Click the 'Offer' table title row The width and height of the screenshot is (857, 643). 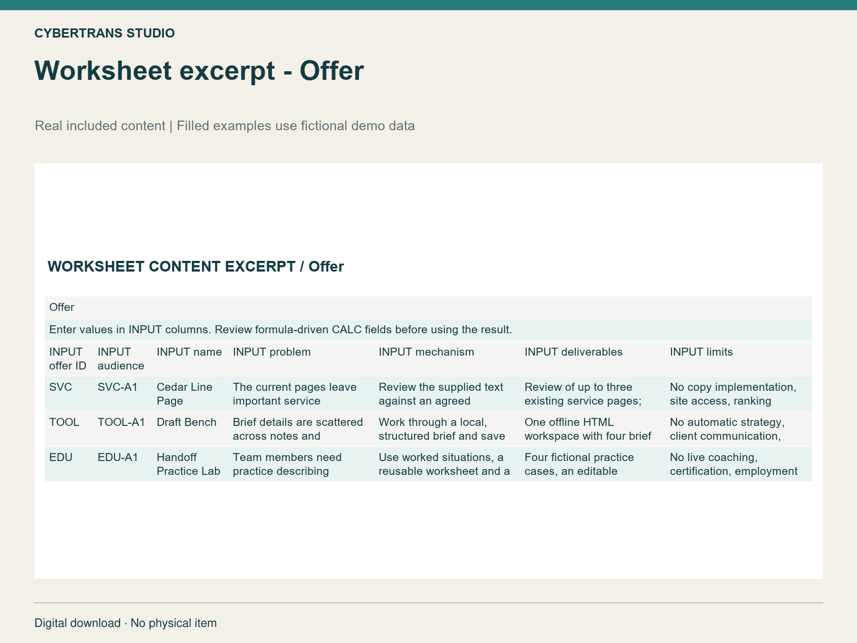point(428,308)
